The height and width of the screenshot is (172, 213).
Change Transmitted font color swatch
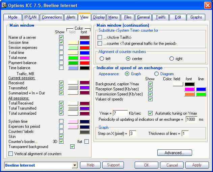coord(84,88)
